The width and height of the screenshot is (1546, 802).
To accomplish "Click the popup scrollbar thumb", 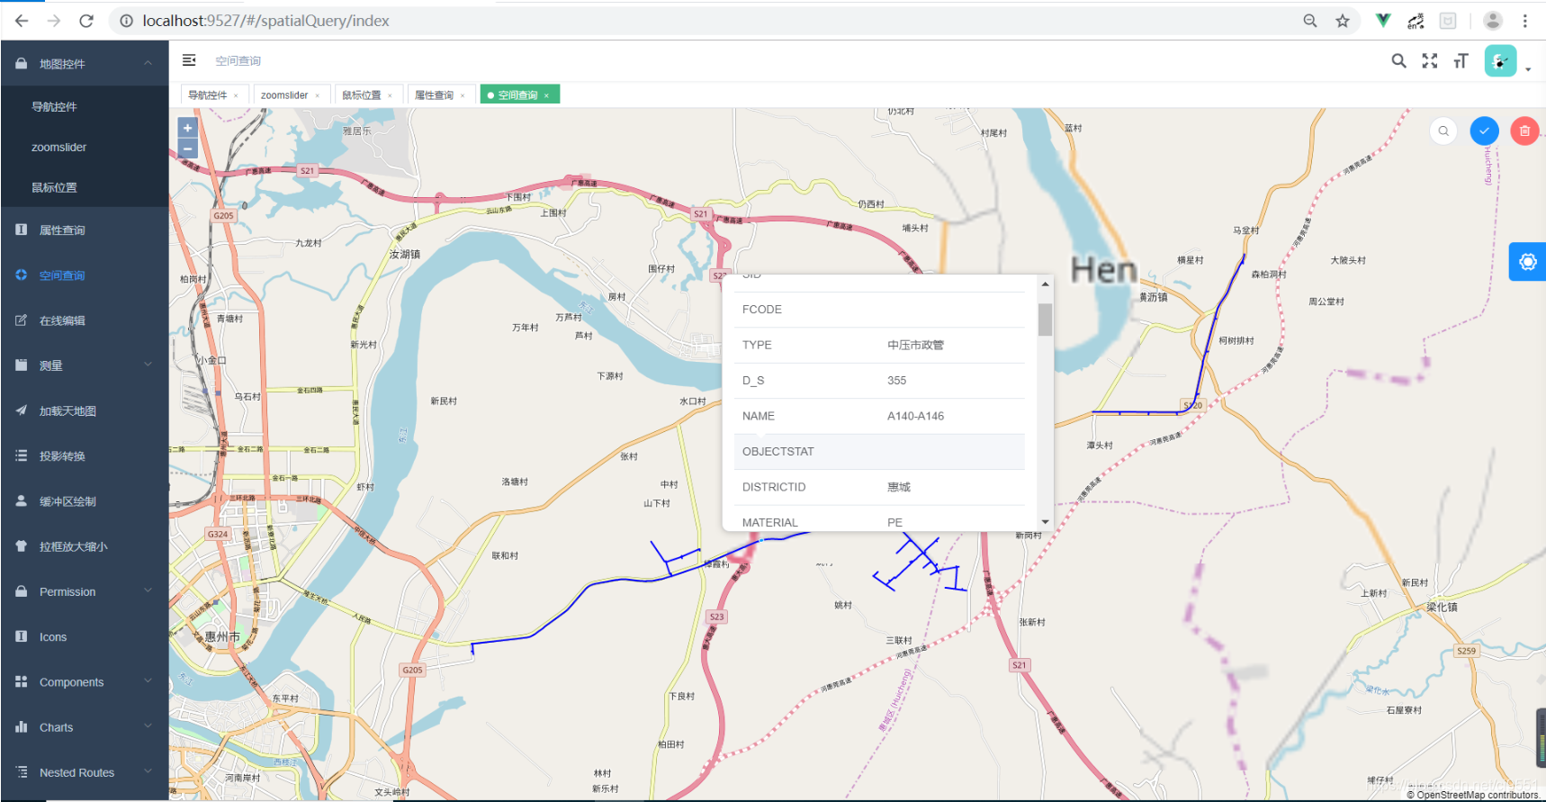I will [x=1045, y=320].
